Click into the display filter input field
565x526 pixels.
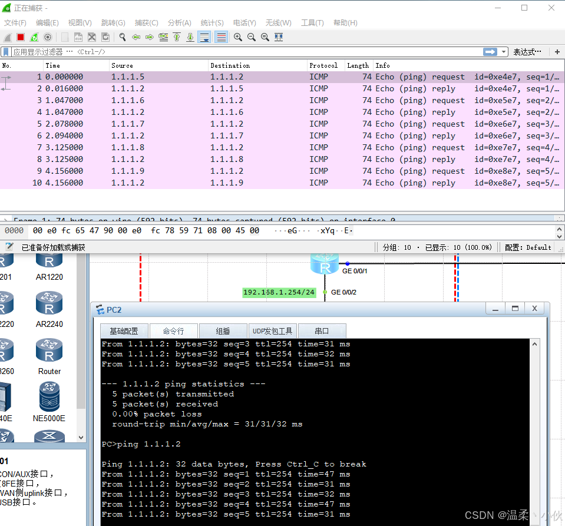click(247, 52)
